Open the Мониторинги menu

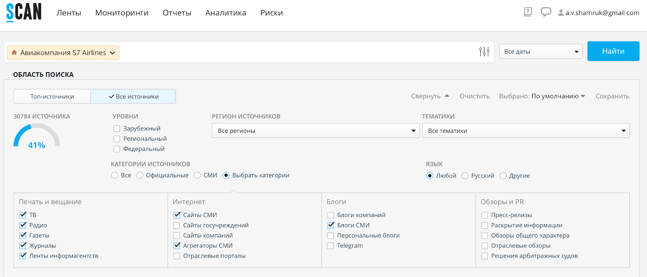tap(122, 13)
